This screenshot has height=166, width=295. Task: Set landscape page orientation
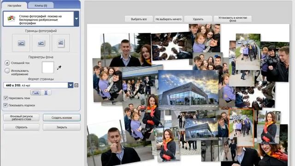pos(35,93)
